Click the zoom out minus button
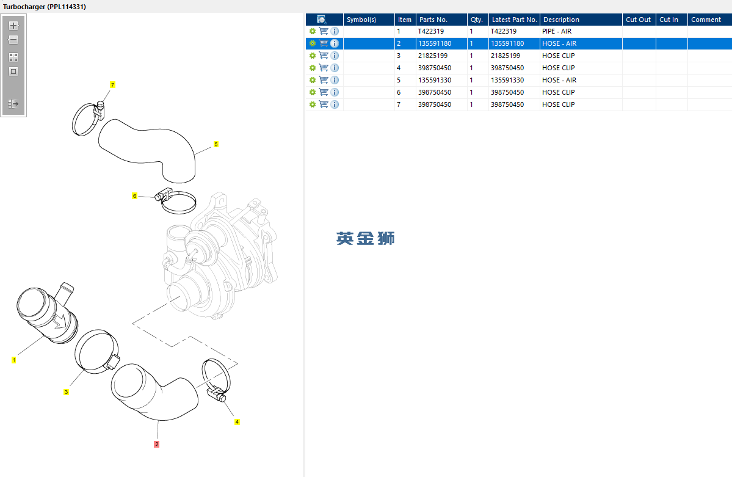The height and width of the screenshot is (477, 732). tap(13, 40)
